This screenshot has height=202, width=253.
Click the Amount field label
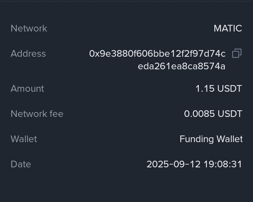pos(27,89)
